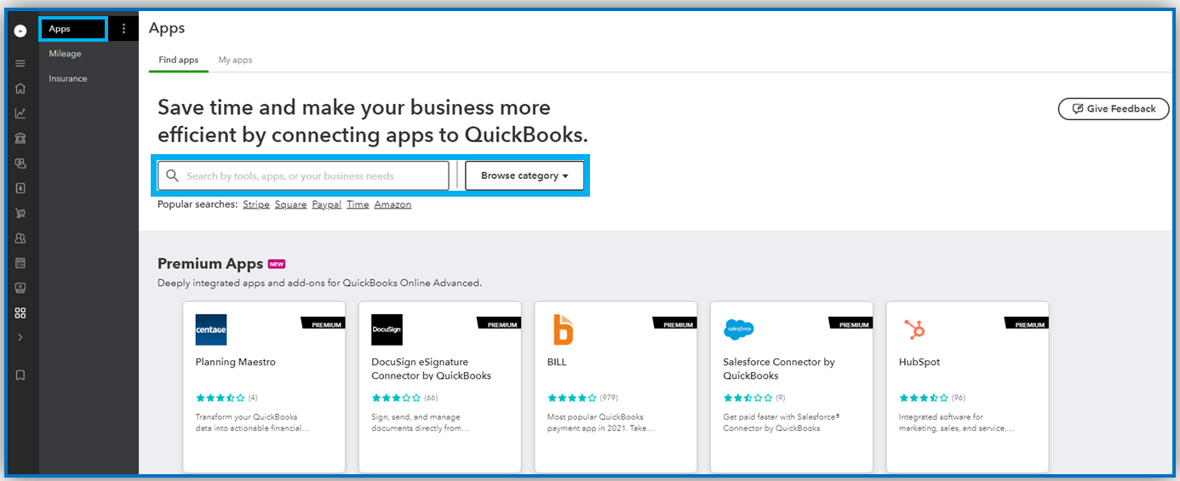Switch to the My apps tab
The width and height of the screenshot is (1180, 481).
coord(235,60)
